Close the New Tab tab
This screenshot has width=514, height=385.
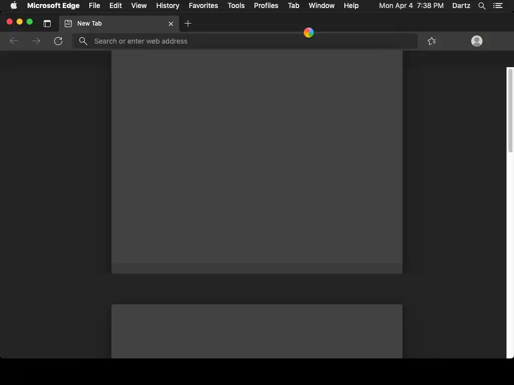(171, 24)
